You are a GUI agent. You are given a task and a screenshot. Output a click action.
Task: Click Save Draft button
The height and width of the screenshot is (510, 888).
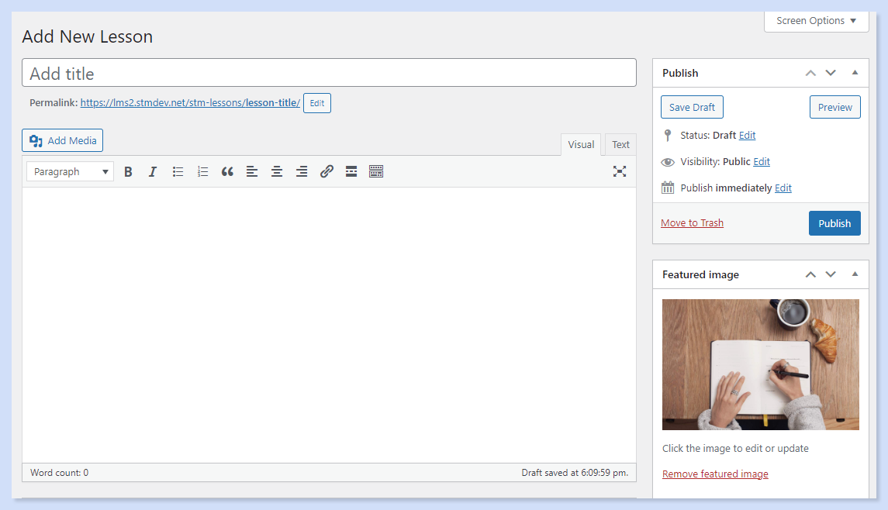[x=692, y=107]
